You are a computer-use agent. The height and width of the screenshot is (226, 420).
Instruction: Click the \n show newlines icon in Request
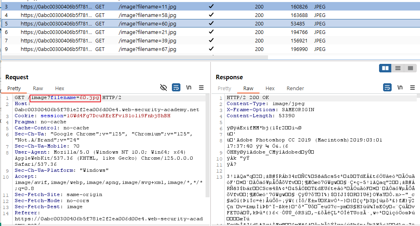point(189,87)
